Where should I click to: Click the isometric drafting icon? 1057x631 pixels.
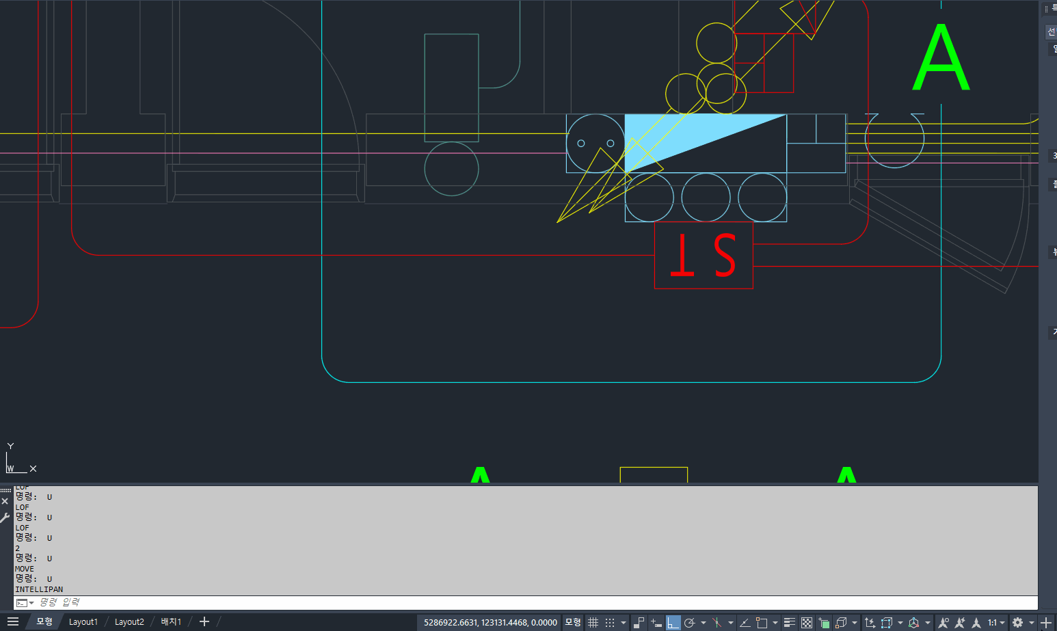point(717,622)
